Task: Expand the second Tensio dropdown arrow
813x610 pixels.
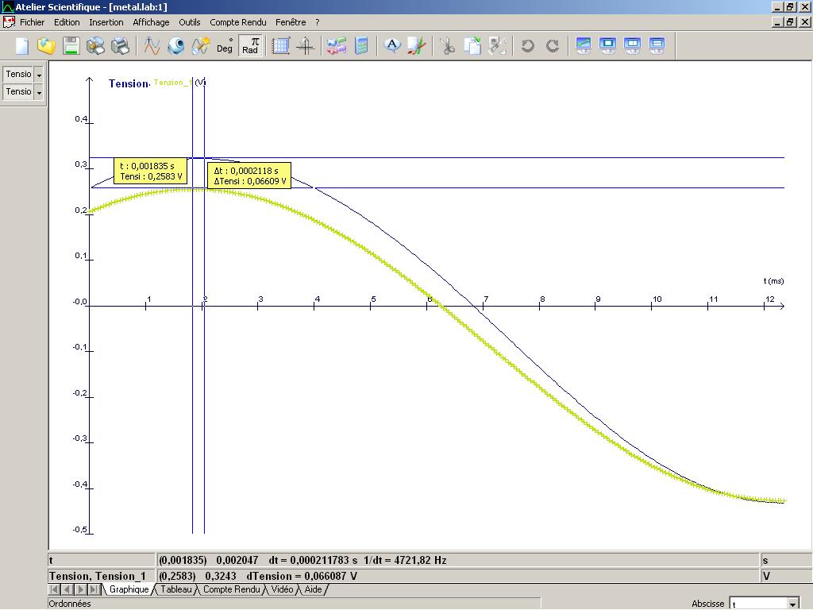Action: point(39,92)
